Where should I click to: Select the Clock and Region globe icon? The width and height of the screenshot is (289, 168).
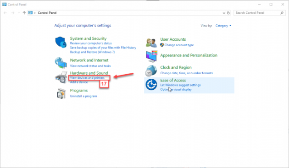(x=151, y=71)
